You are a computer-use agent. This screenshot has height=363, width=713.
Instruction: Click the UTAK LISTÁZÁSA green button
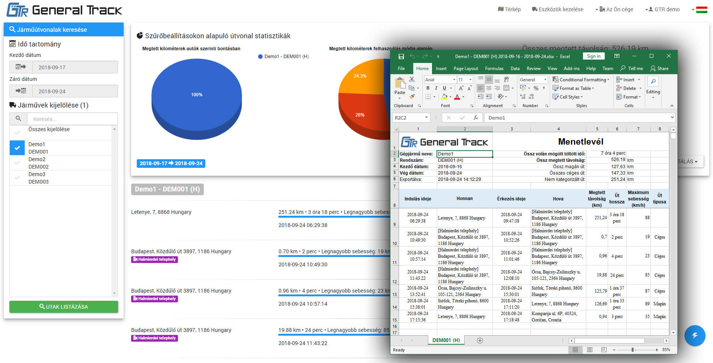pos(64,307)
